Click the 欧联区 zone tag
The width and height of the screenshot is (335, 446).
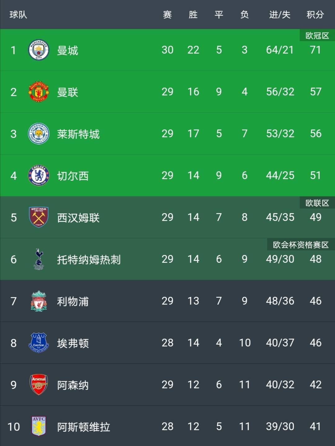(x=317, y=203)
